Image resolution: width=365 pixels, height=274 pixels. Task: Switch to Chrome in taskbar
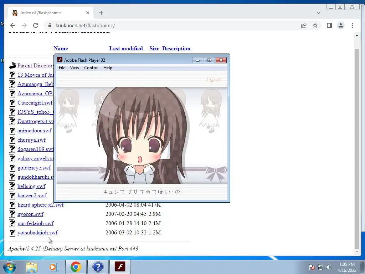point(76,267)
